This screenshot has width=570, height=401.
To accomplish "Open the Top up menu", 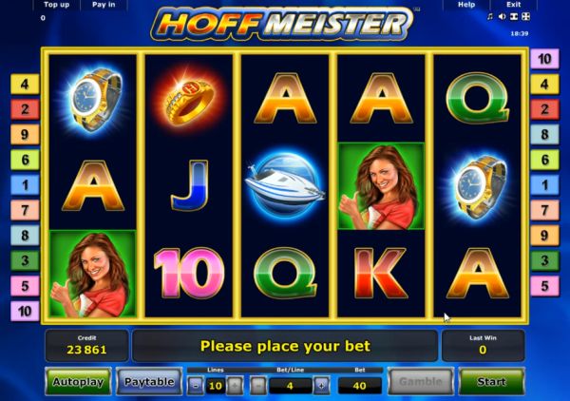I will point(56,5).
